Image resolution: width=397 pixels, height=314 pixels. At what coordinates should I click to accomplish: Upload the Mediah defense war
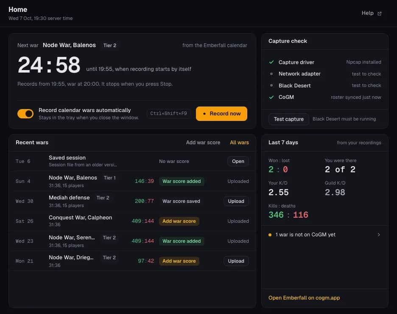(x=236, y=201)
